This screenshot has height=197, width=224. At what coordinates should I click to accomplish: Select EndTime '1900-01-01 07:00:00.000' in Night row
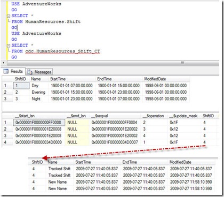click(119, 98)
